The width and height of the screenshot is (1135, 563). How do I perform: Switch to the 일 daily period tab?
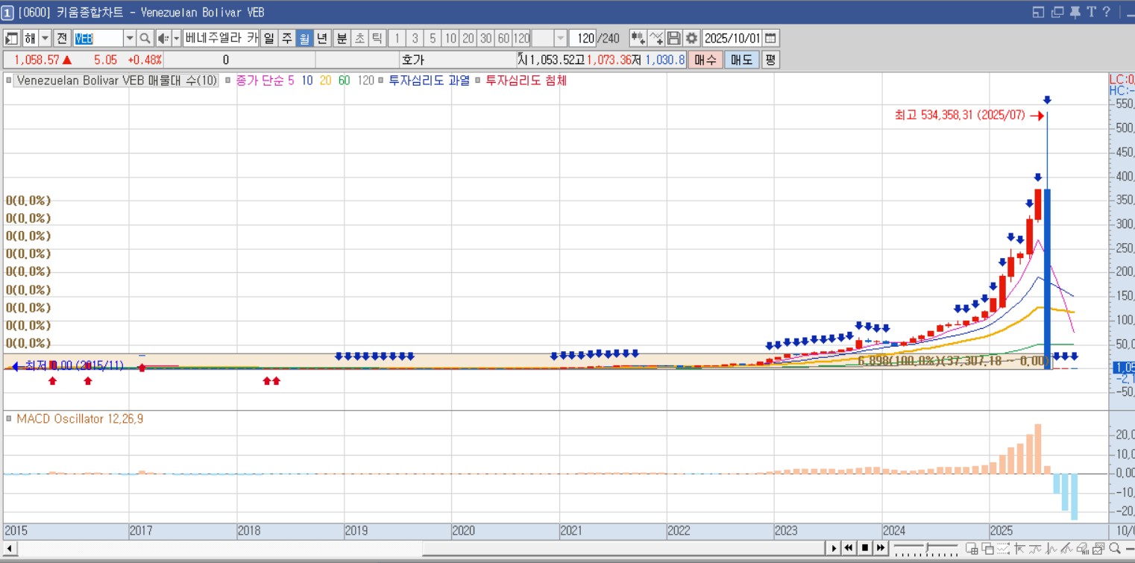268,38
